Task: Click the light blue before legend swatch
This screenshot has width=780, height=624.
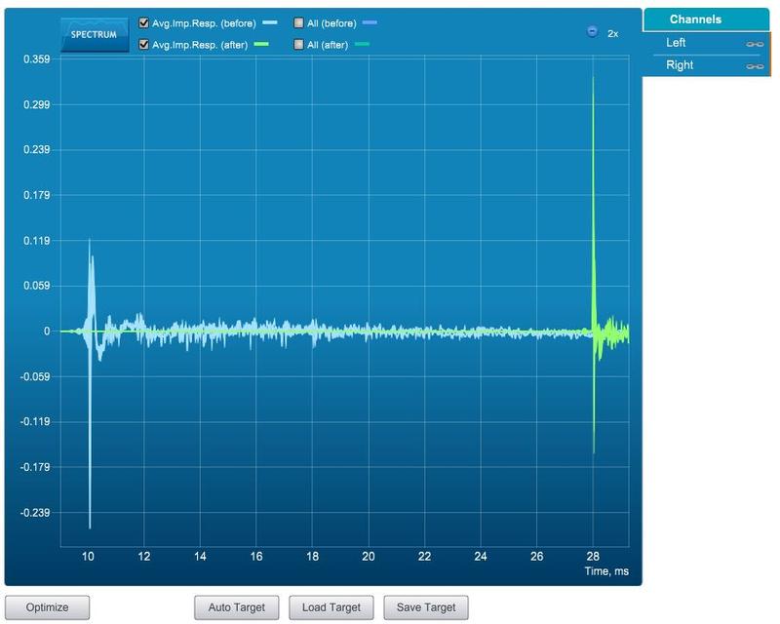Action: (x=270, y=22)
